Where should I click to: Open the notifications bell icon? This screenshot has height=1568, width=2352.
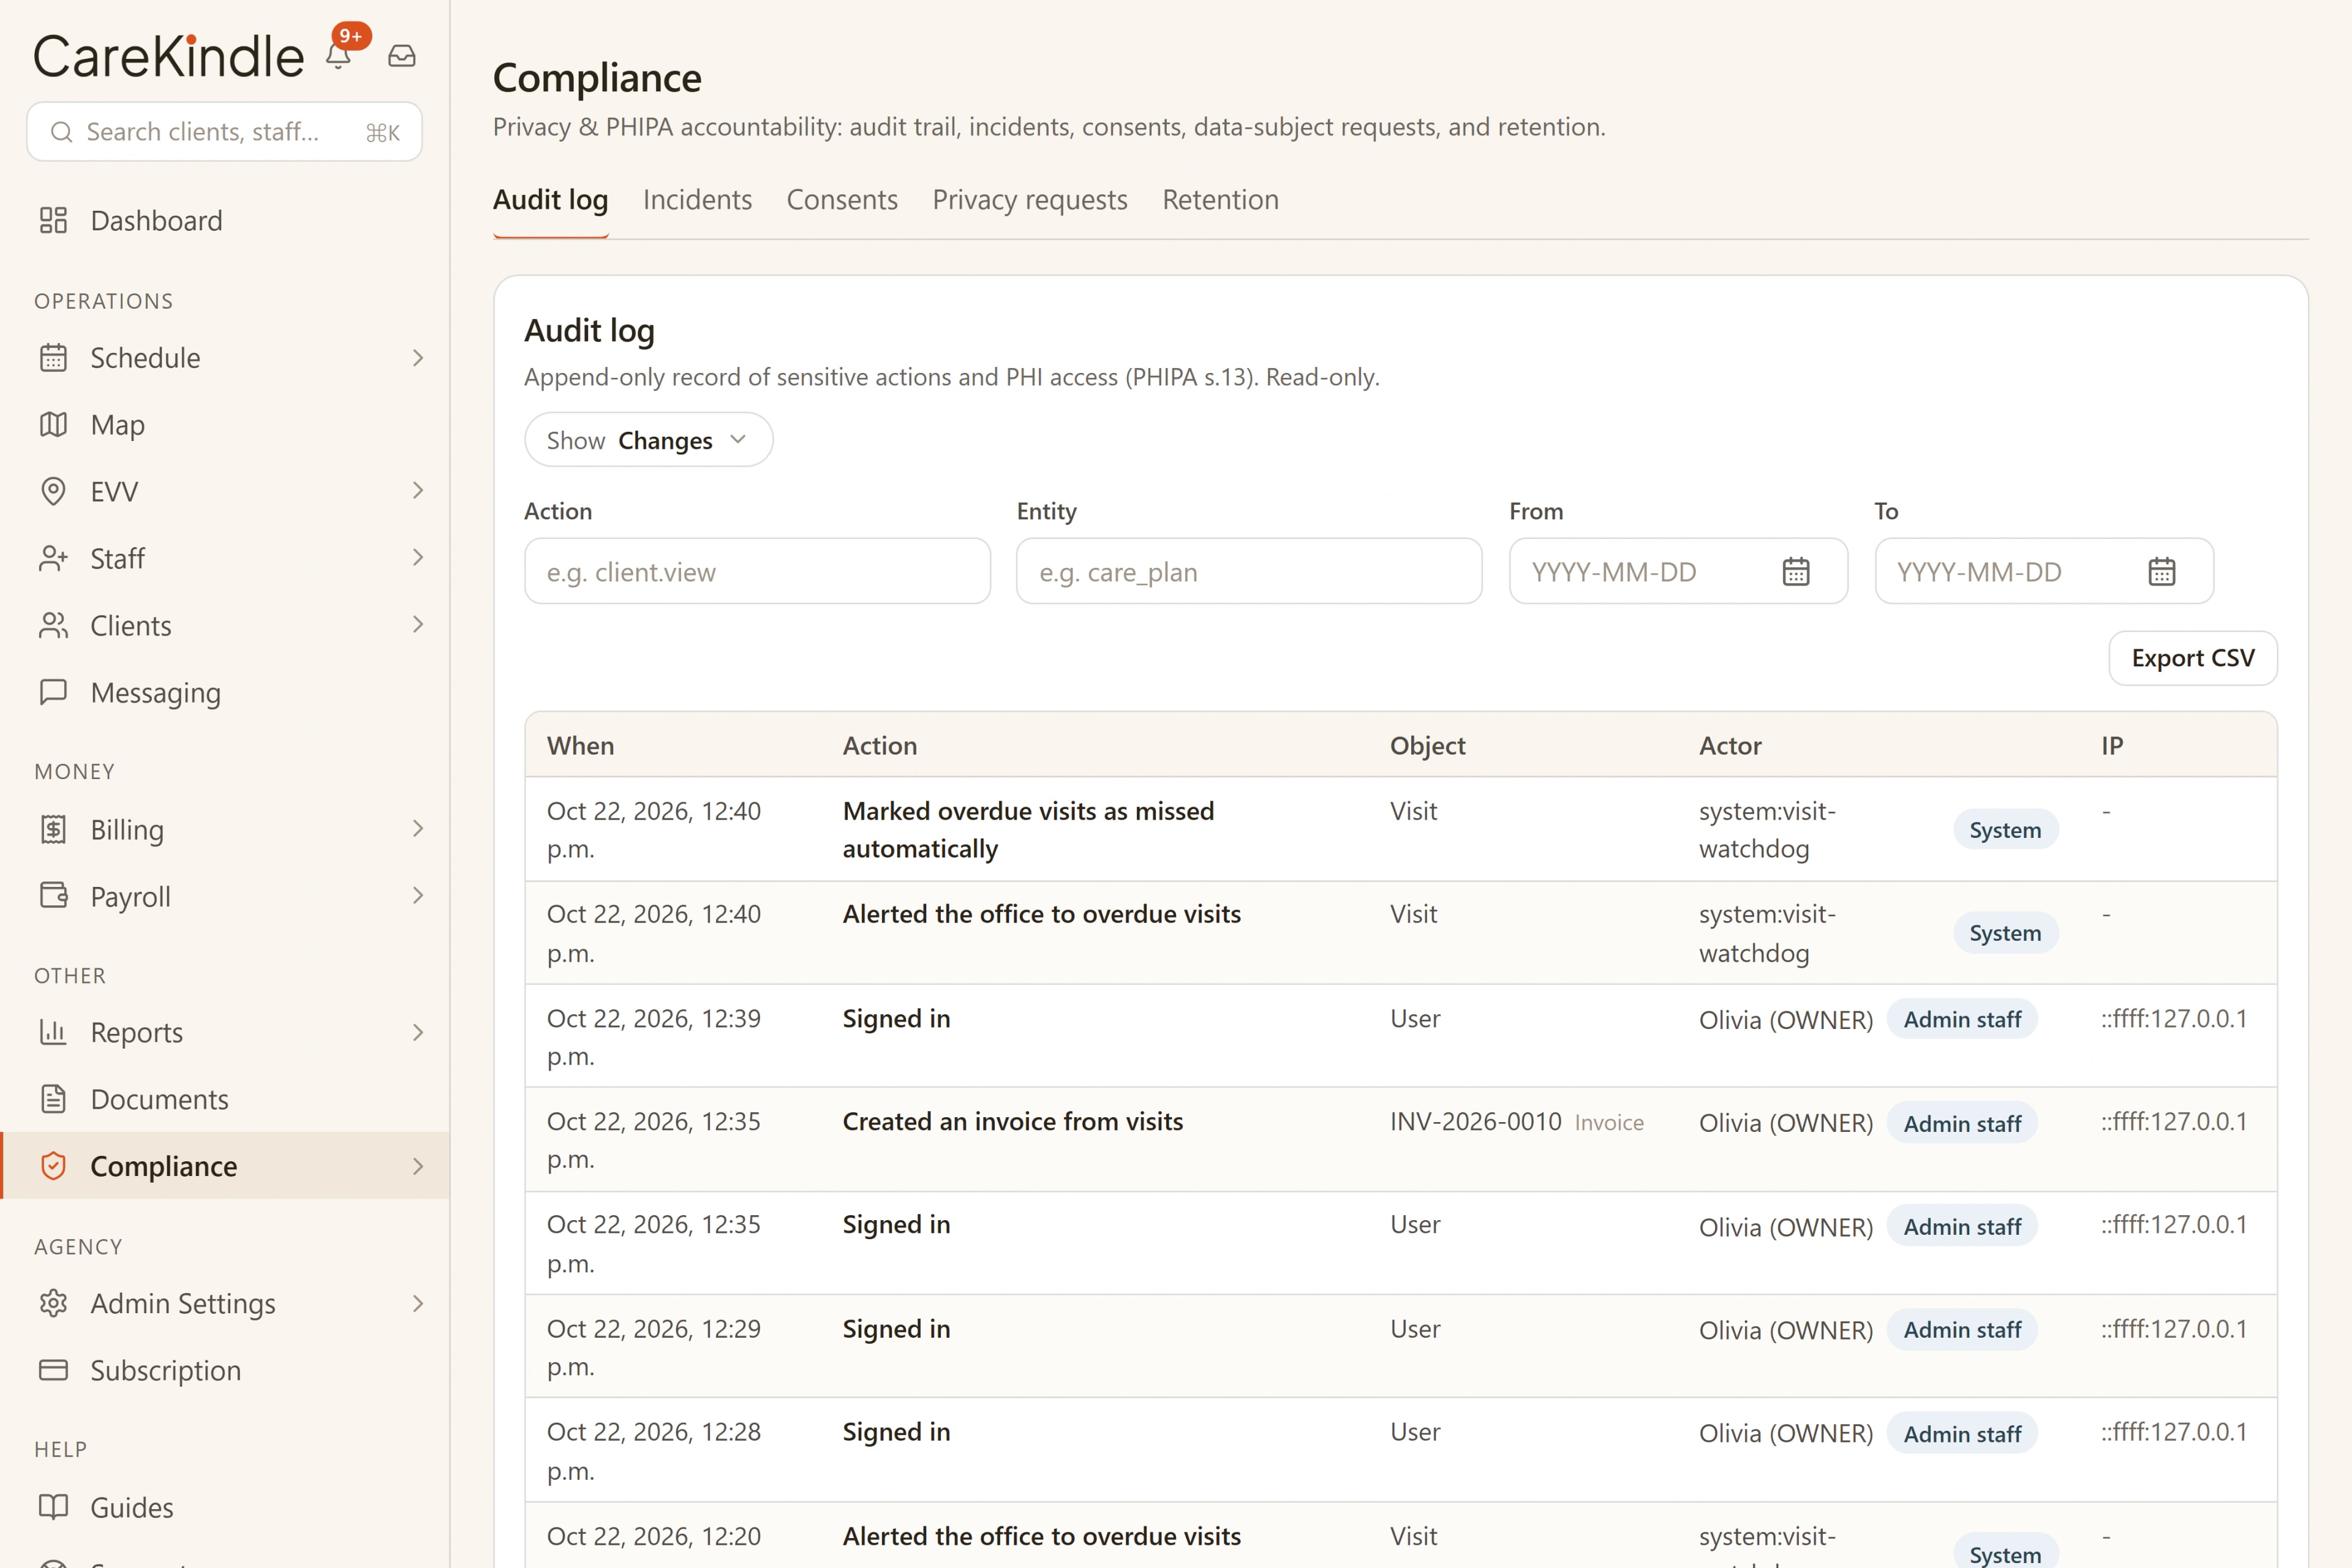coord(338,56)
